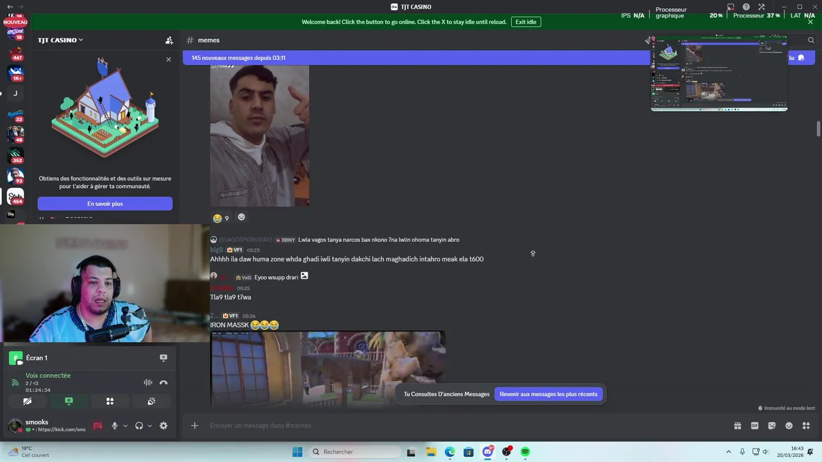Screen dimensions: 822x462
Task: Open Discord user settings gear
Action: click(x=163, y=425)
